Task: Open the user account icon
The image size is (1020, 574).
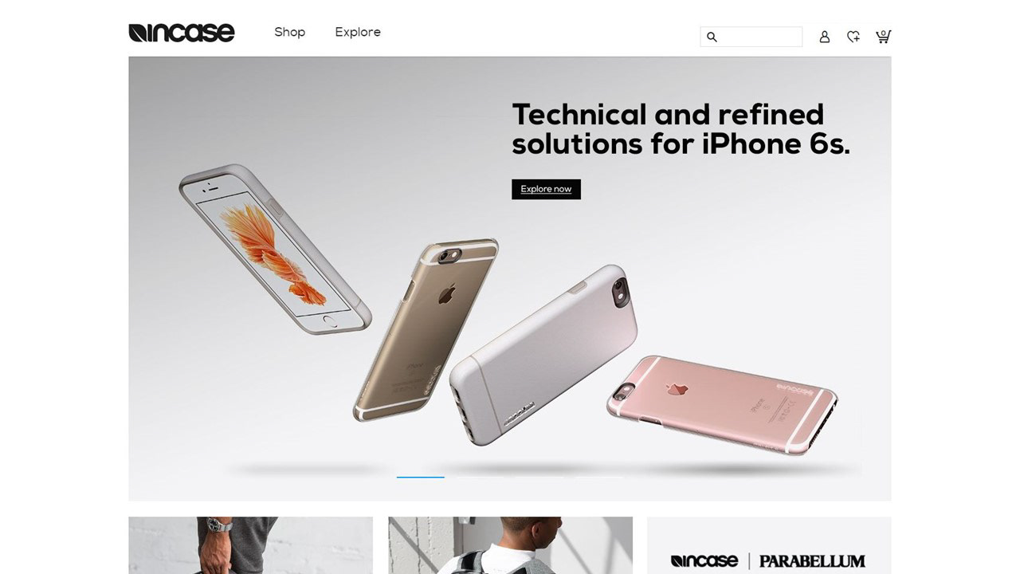Action: pos(825,37)
